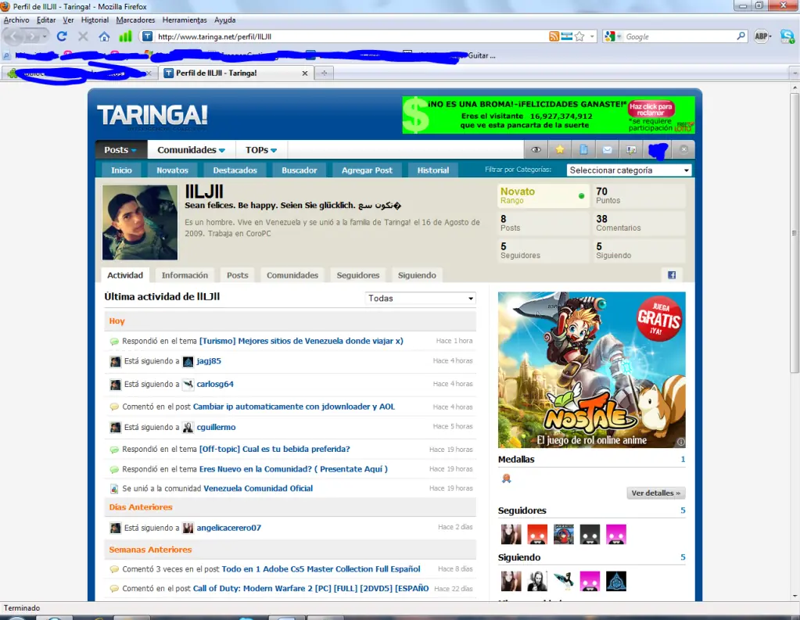Click the RSS feed icon in the address bar
800x620 pixels.
[x=554, y=36]
